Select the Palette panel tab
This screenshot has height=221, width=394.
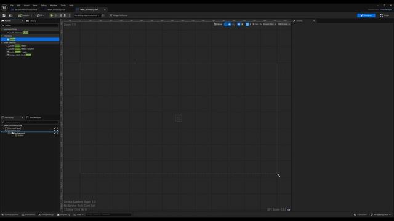click(x=7, y=21)
